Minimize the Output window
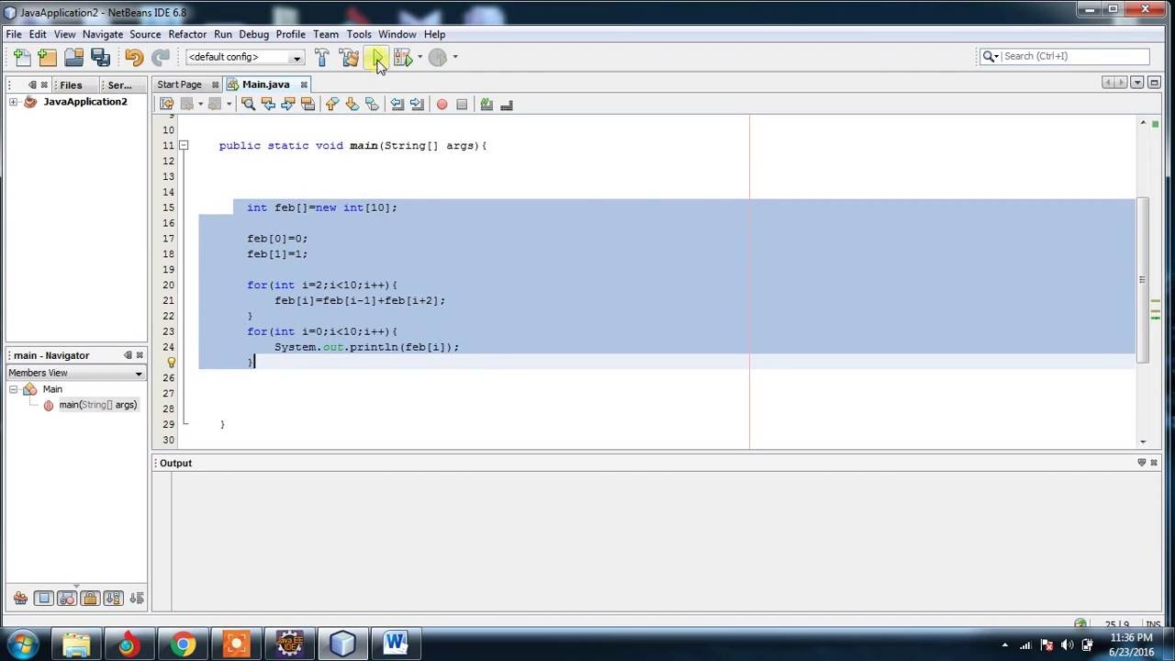Screen dimensions: 1175x661 (x=1142, y=463)
